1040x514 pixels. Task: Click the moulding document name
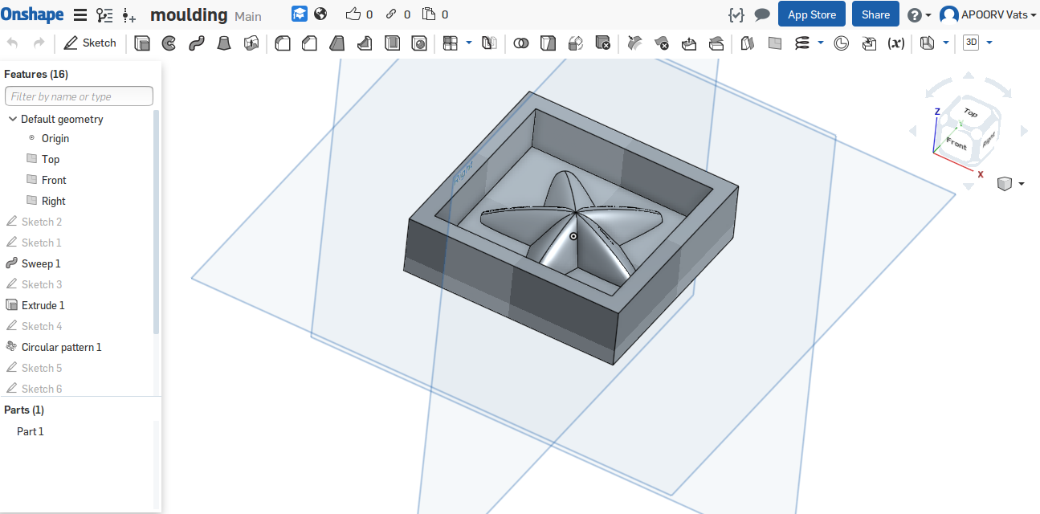point(189,14)
